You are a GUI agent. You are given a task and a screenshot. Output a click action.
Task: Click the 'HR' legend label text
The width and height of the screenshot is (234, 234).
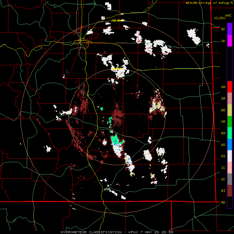[223, 122]
